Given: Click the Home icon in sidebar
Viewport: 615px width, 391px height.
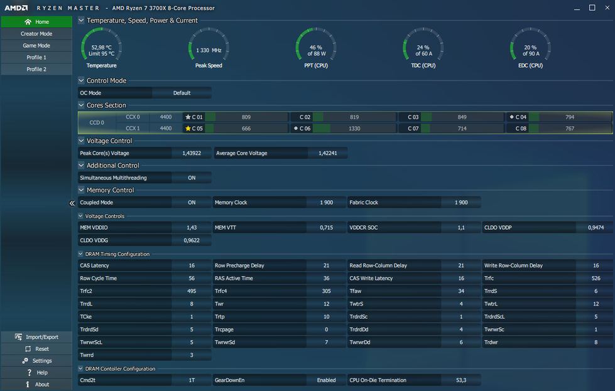Looking at the screenshot, I should coord(28,22).
